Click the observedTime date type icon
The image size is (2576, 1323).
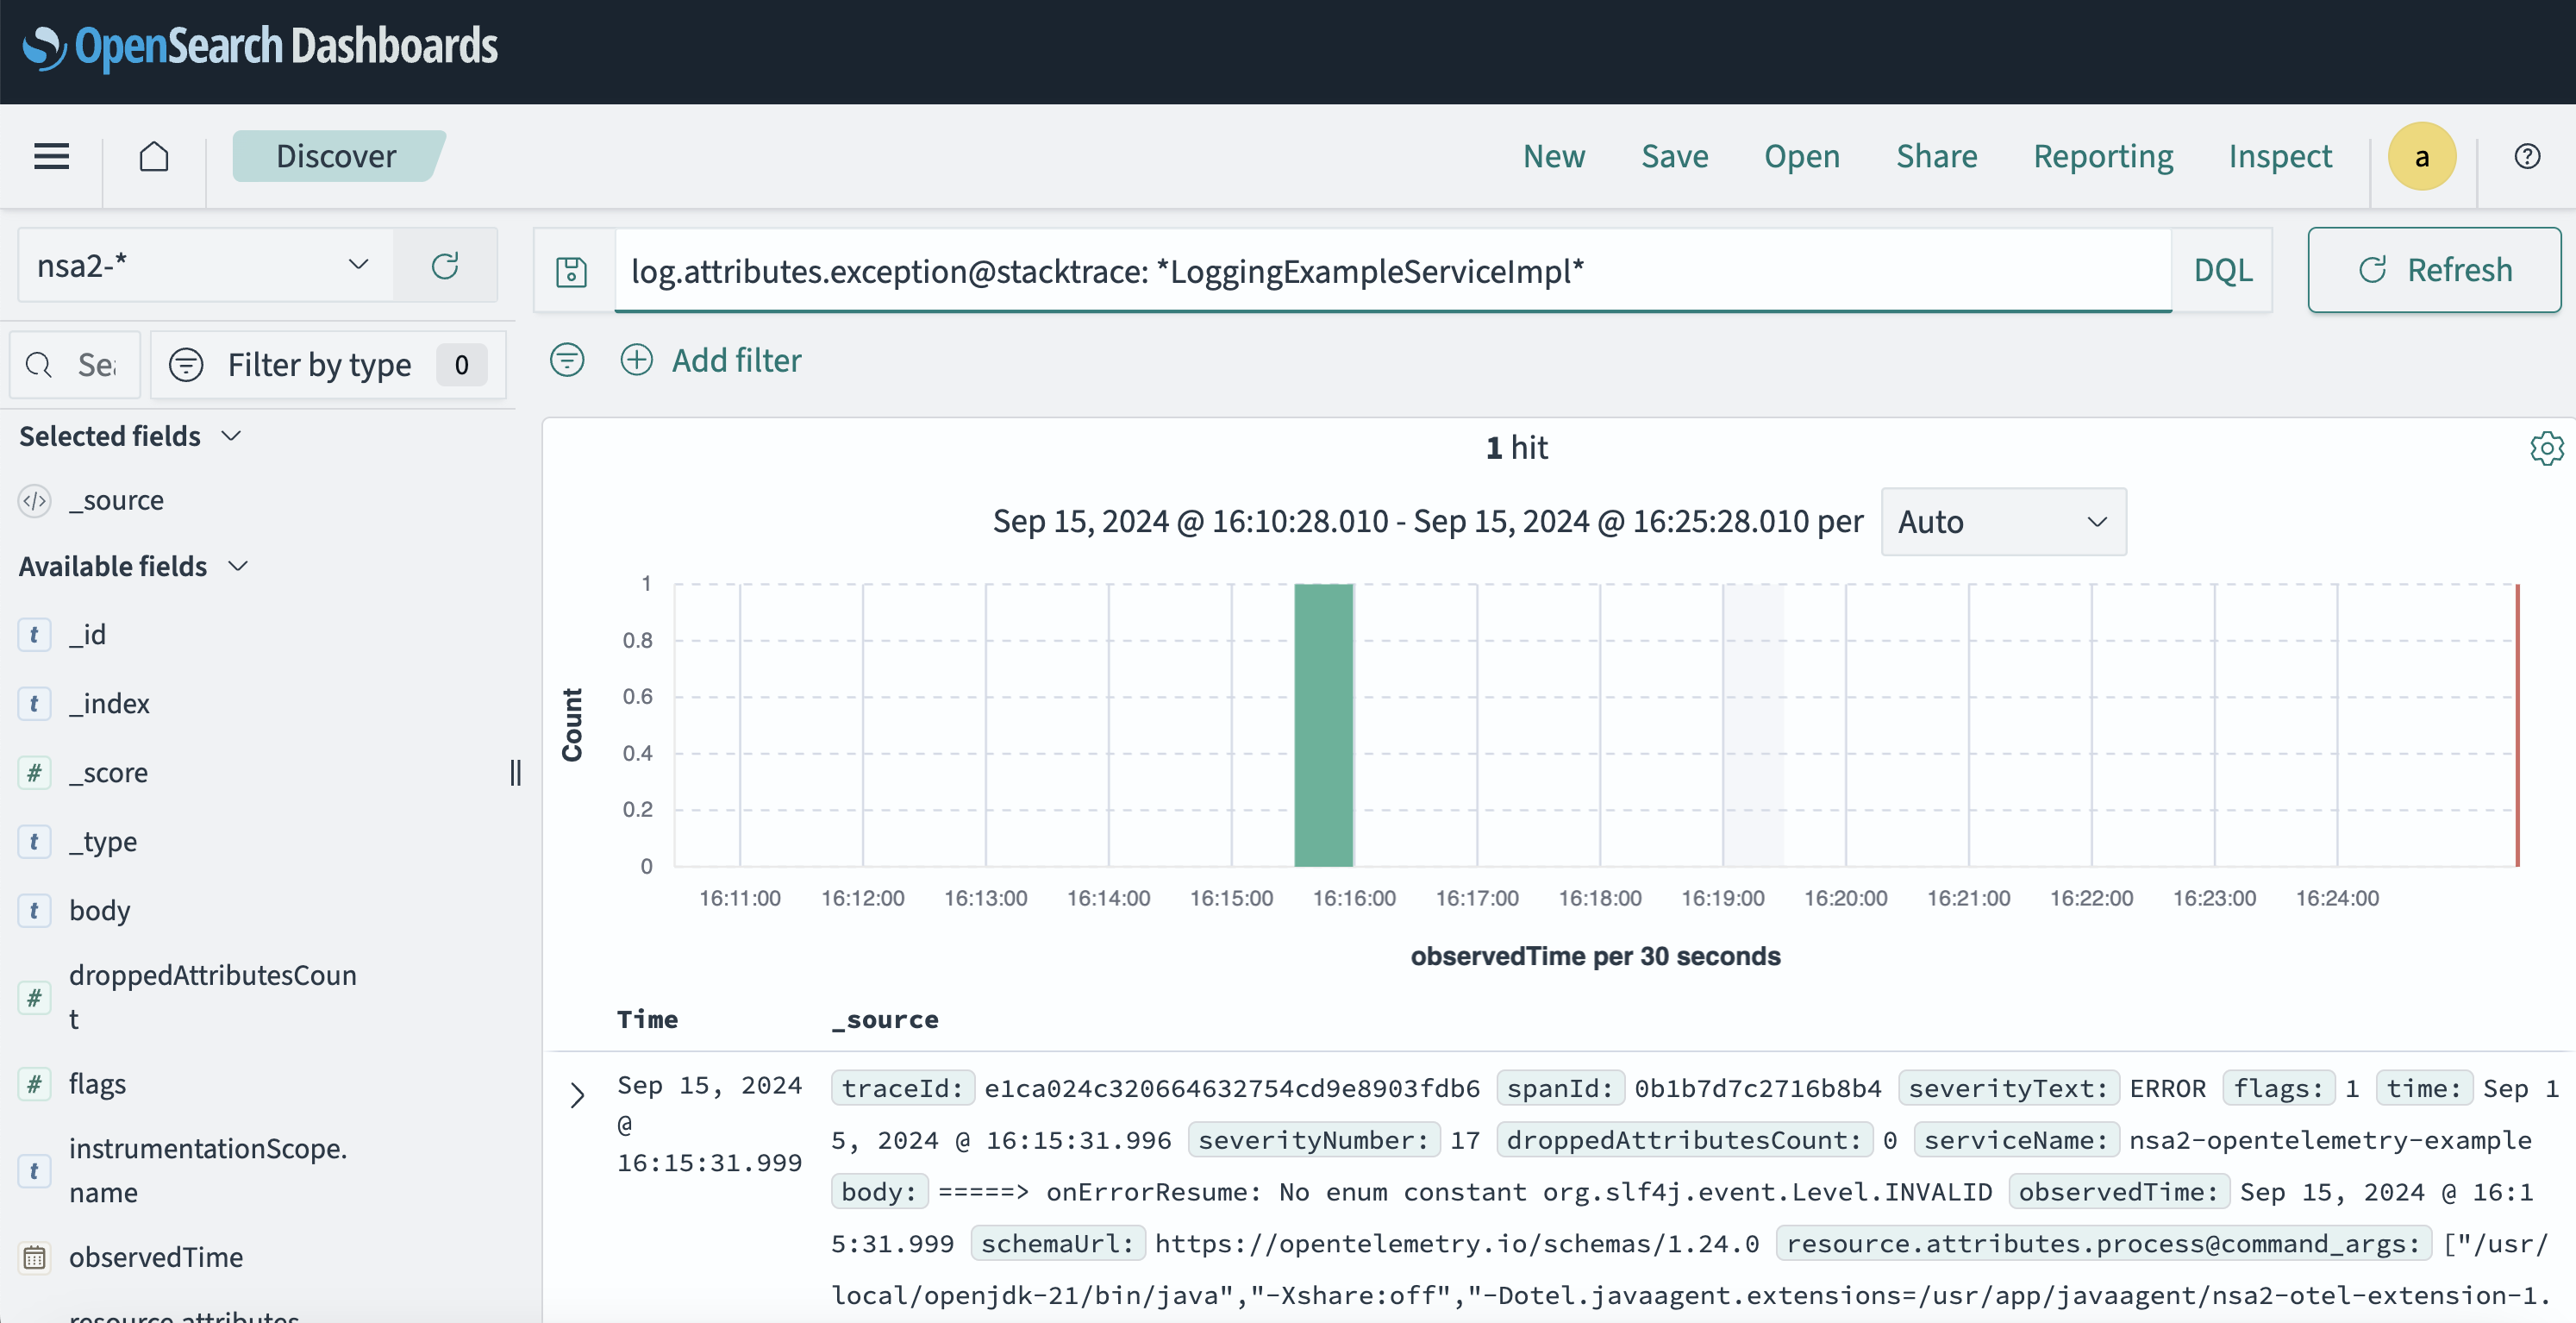(35, 1257)
